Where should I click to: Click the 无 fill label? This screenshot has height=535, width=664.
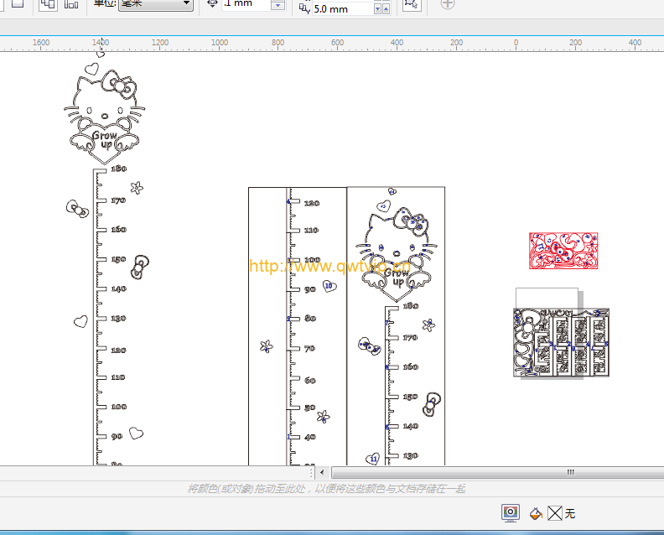pos(570,514)
